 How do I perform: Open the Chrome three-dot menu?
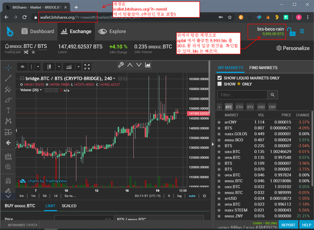(308, 18)
